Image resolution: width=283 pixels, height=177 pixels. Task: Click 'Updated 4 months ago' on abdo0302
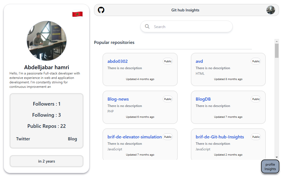[140, 79]
